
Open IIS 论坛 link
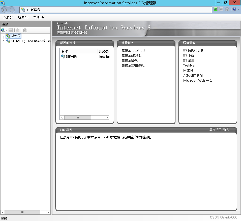tap(189, 60)
